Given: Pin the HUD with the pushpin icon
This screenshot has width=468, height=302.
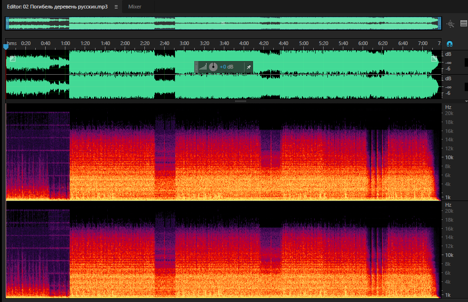Looking at the screenshot, I should click(x=249, y=67).
